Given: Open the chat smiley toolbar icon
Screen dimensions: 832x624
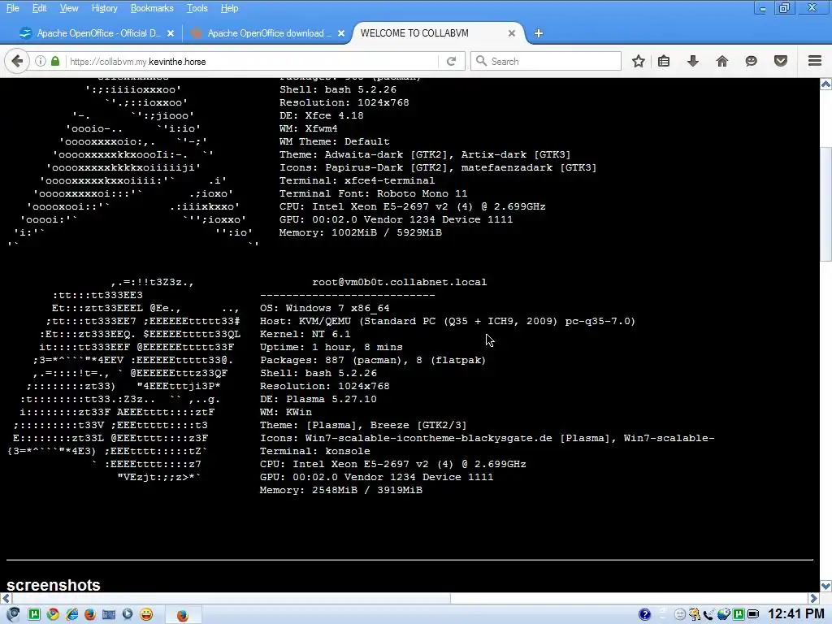Looking at the screenshot, I should coord(752,61).
